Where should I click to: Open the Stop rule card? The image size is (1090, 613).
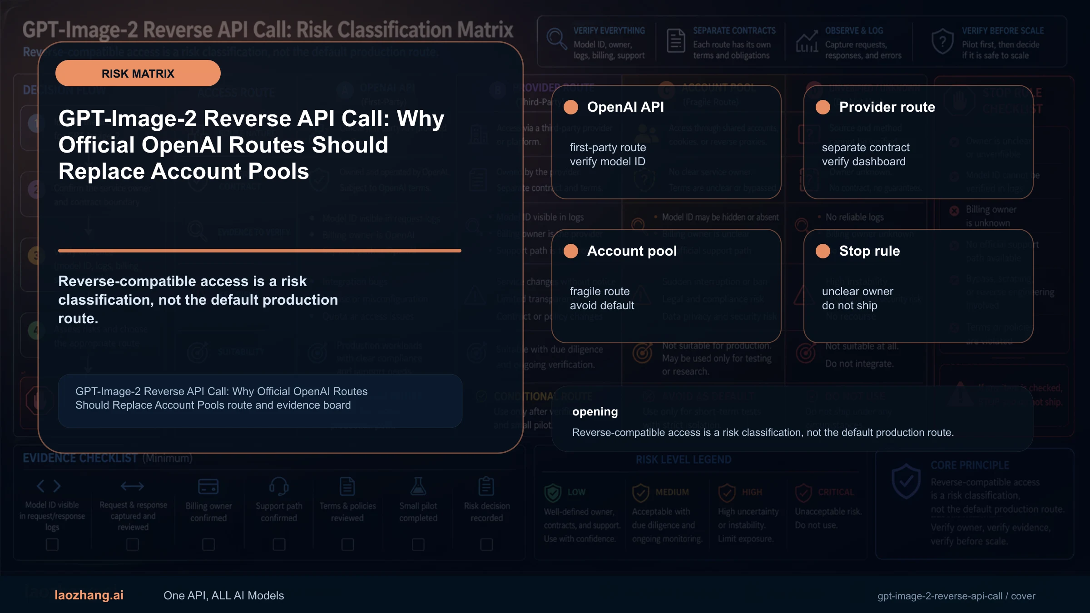pyautogui.click(x=918, y=286)
